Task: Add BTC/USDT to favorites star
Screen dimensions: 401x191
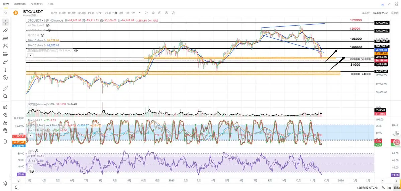Action: coord(5,13)
